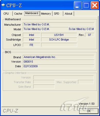Open the Cache tab
Image resolution: width=100 pixels, height=116 pixels.
[18, 14]
